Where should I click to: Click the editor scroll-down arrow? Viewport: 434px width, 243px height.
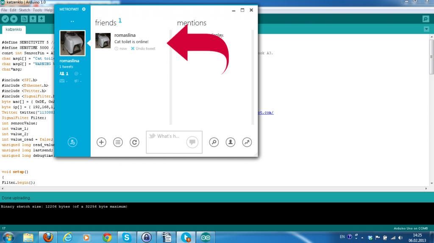[x=431, y=183]
